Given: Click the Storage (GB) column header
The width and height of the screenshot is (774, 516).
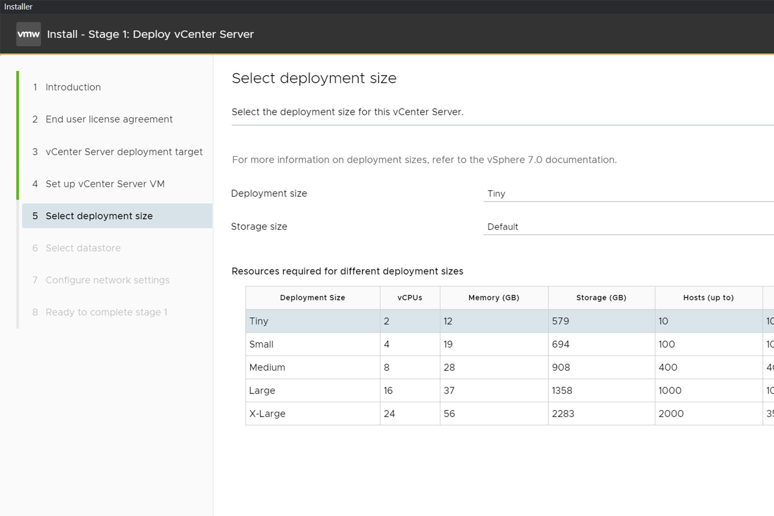Looking at the screenshot, I should pos(601,298).
